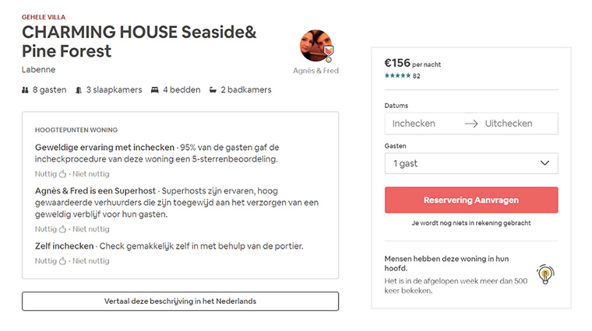Click the lightbulb icon in booking panel
Screen dimensions: 592x331
coord(545,274)
